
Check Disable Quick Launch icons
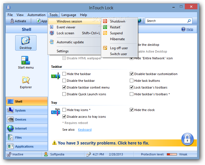point(64,94)
